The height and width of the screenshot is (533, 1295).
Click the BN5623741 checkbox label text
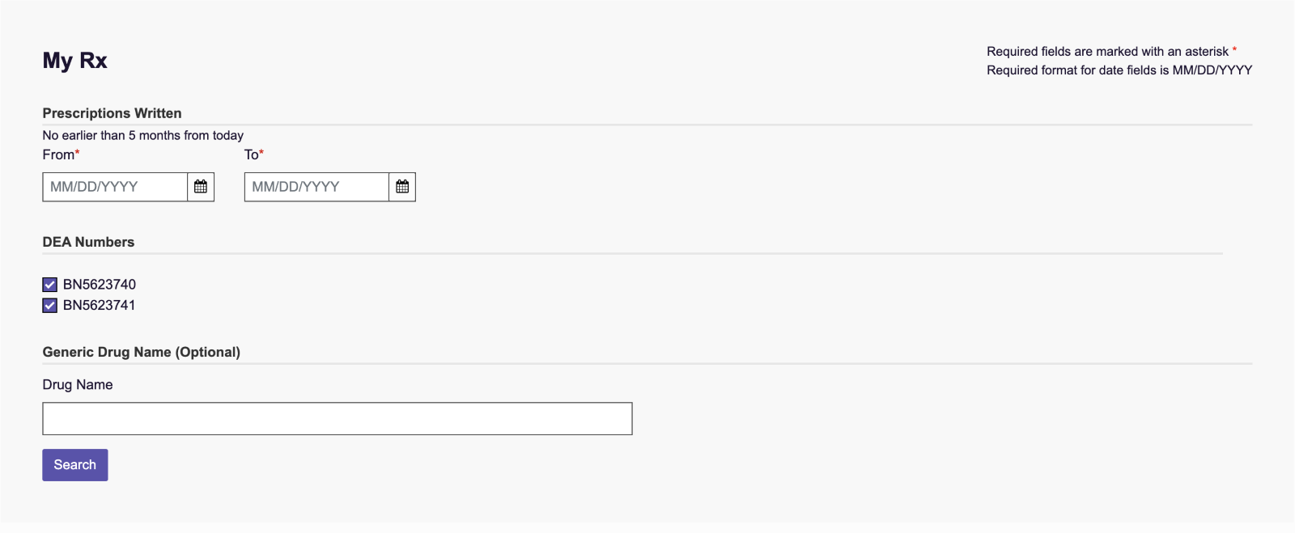(100, 306)
